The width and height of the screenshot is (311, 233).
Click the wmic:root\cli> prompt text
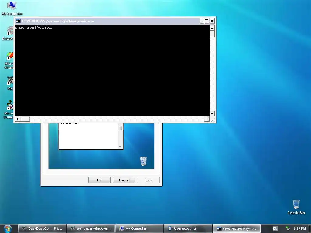coord(32,27)
